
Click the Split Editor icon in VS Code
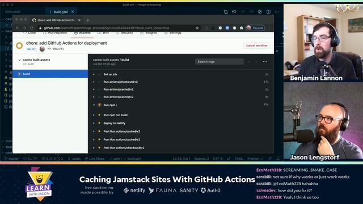[268, 11]
